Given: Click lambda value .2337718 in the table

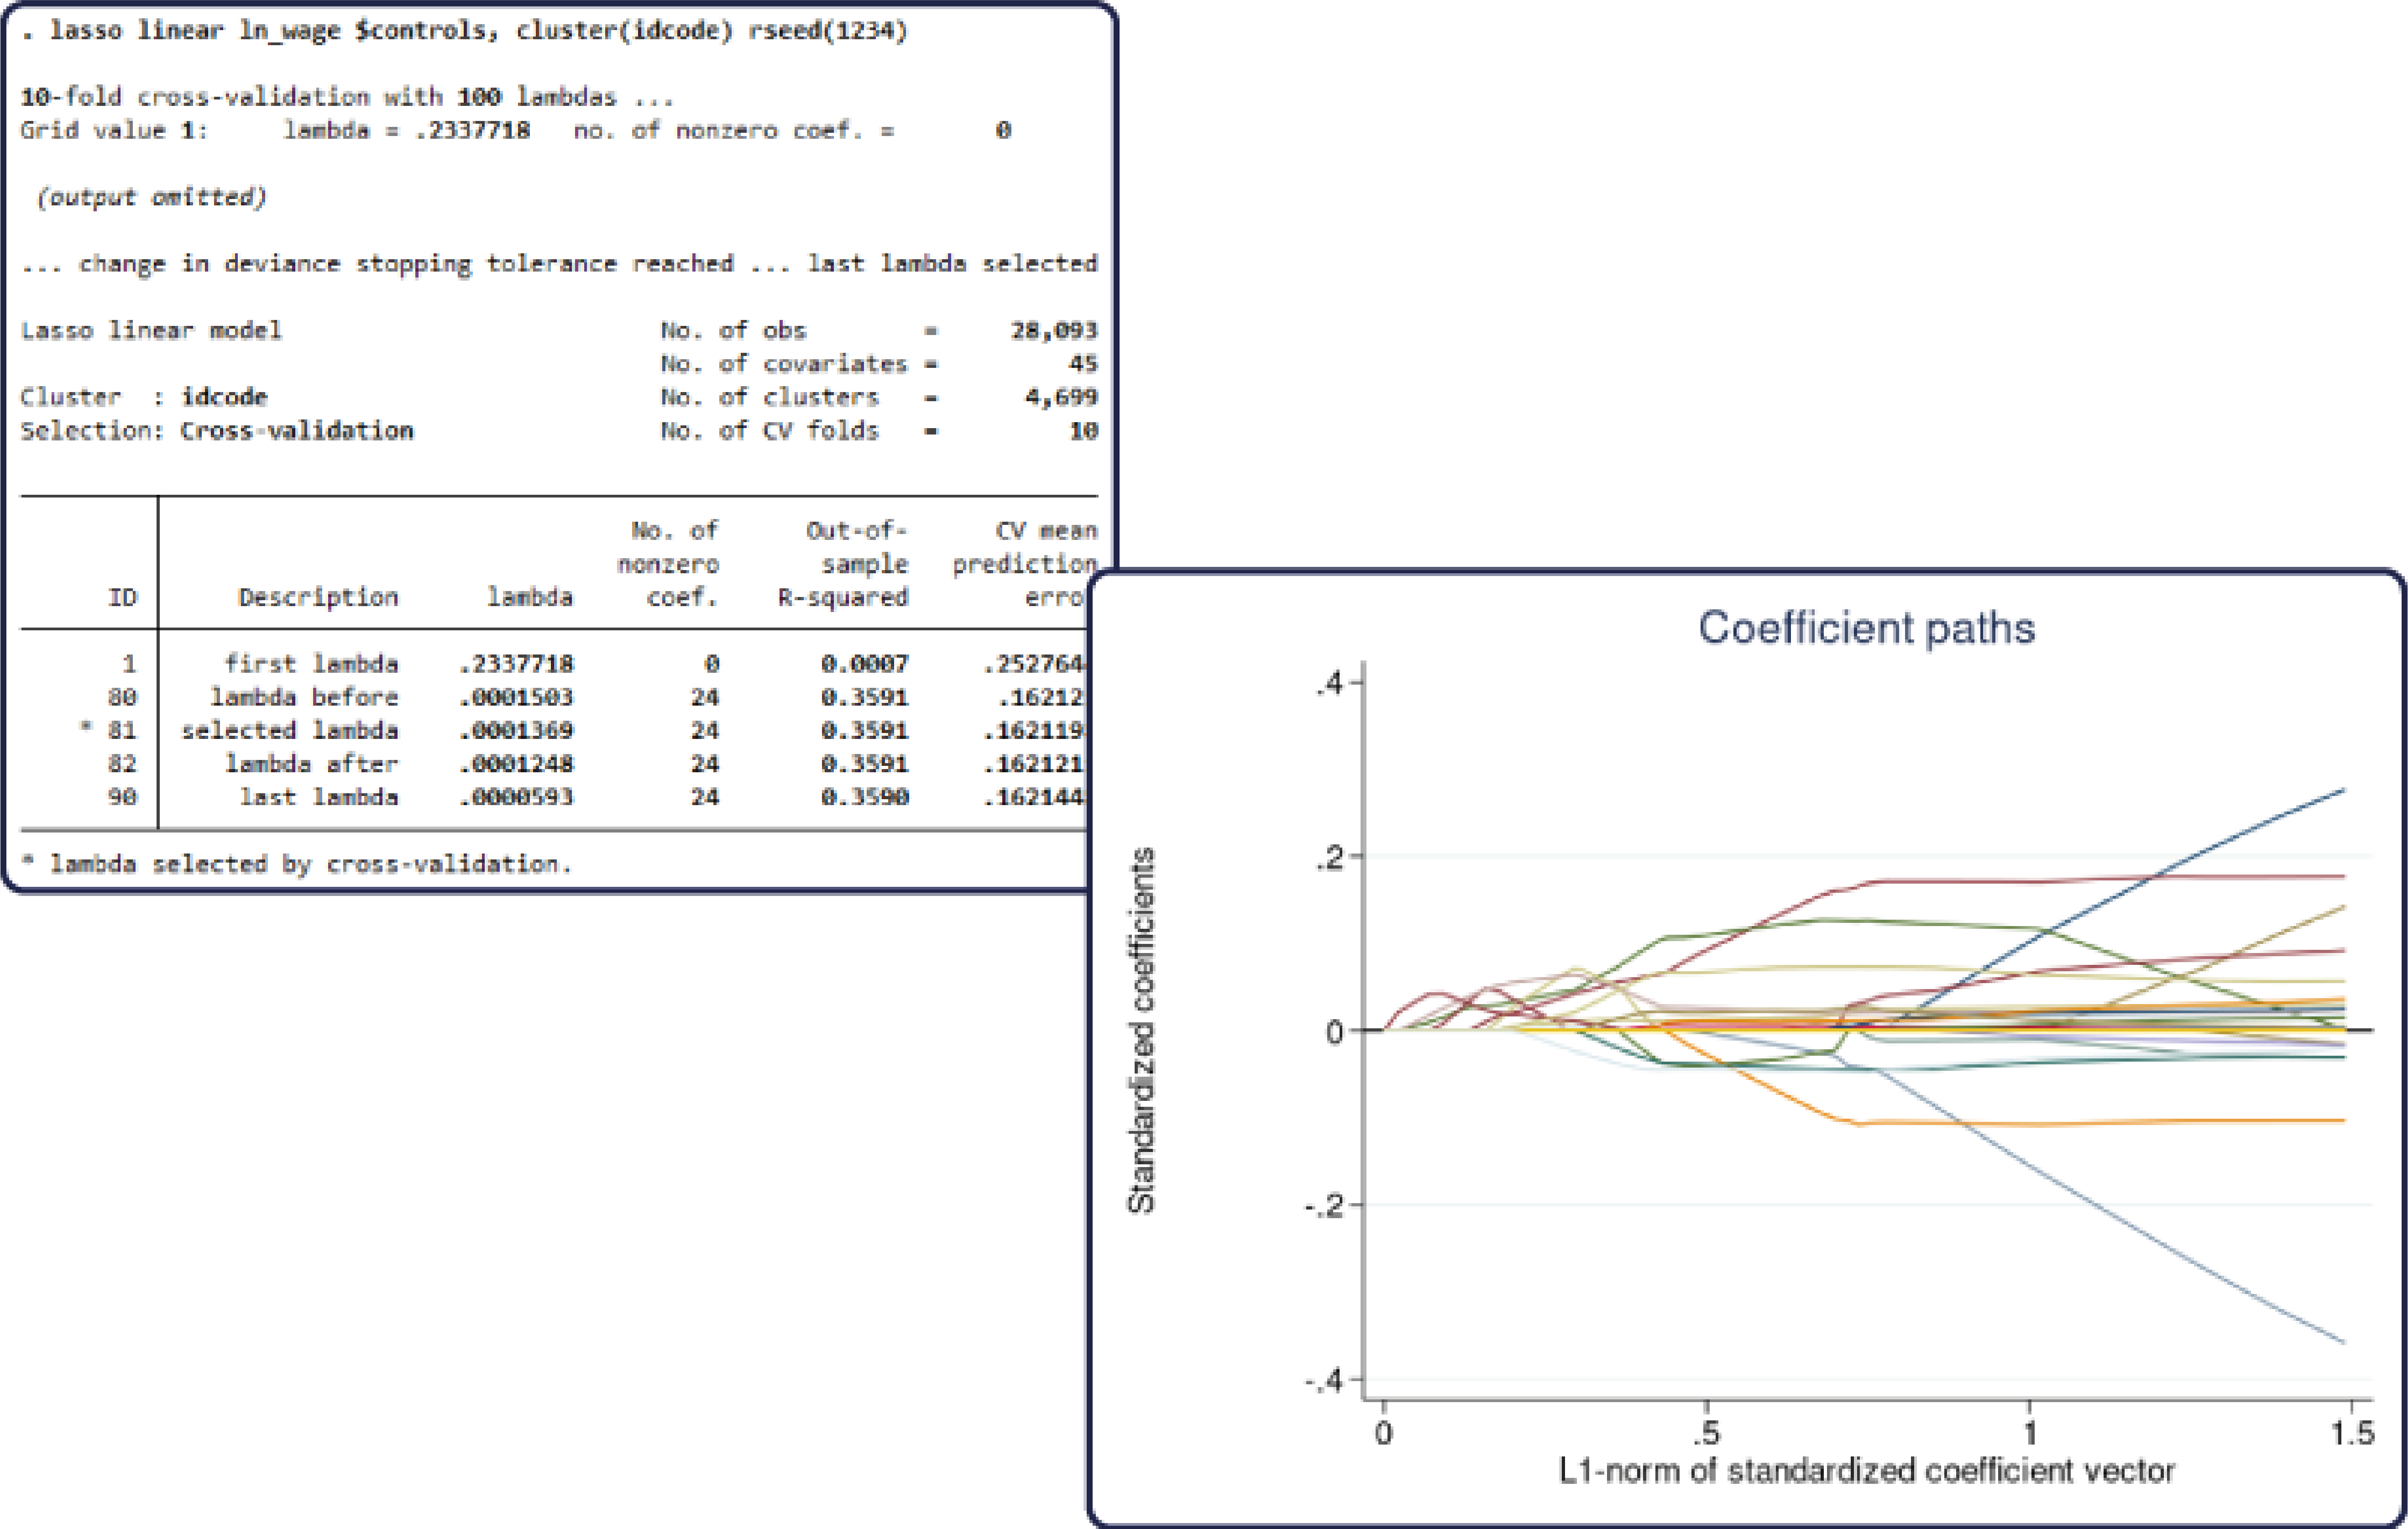Looking at the screenshot, I should 516,664.
